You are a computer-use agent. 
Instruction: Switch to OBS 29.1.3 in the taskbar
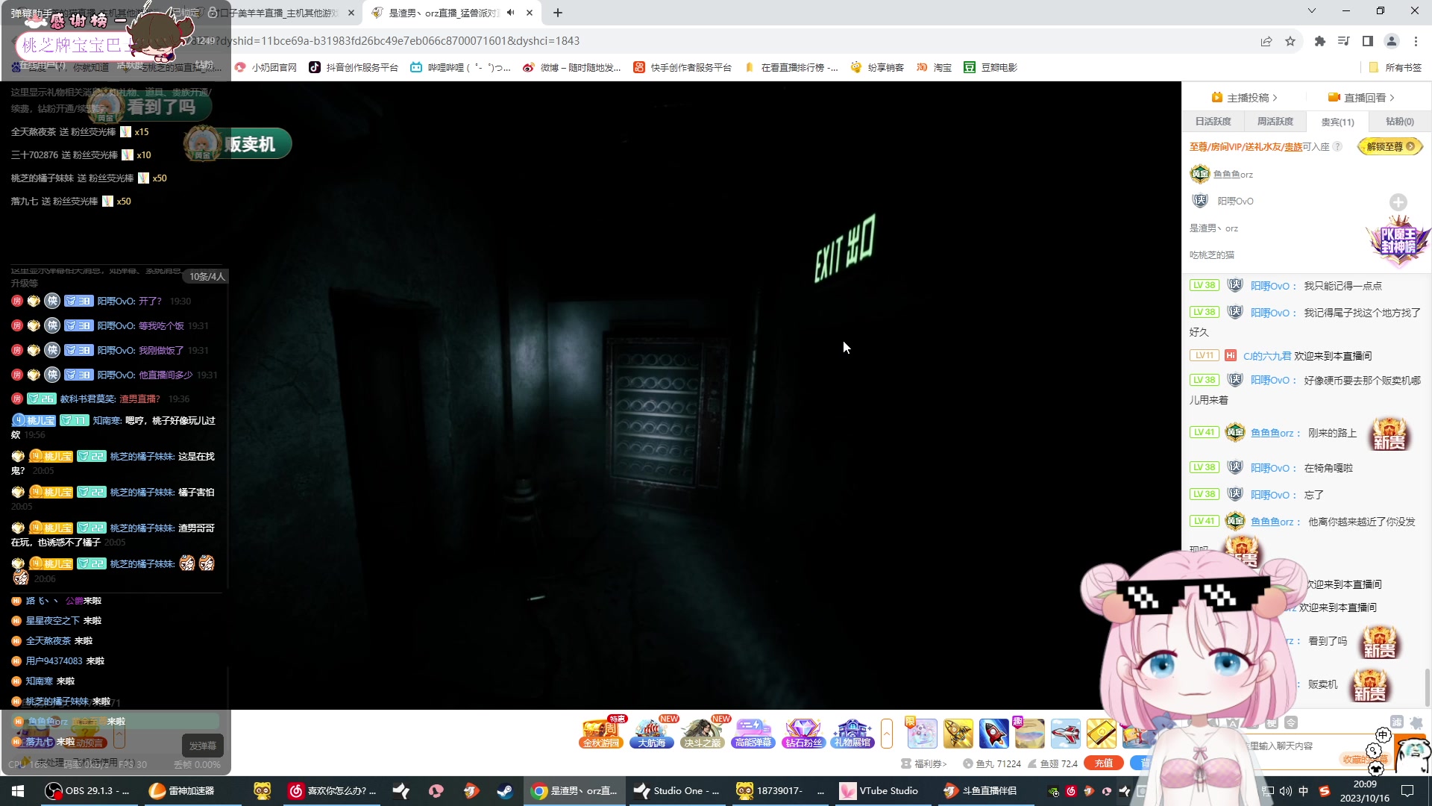(x=89, y=791)
